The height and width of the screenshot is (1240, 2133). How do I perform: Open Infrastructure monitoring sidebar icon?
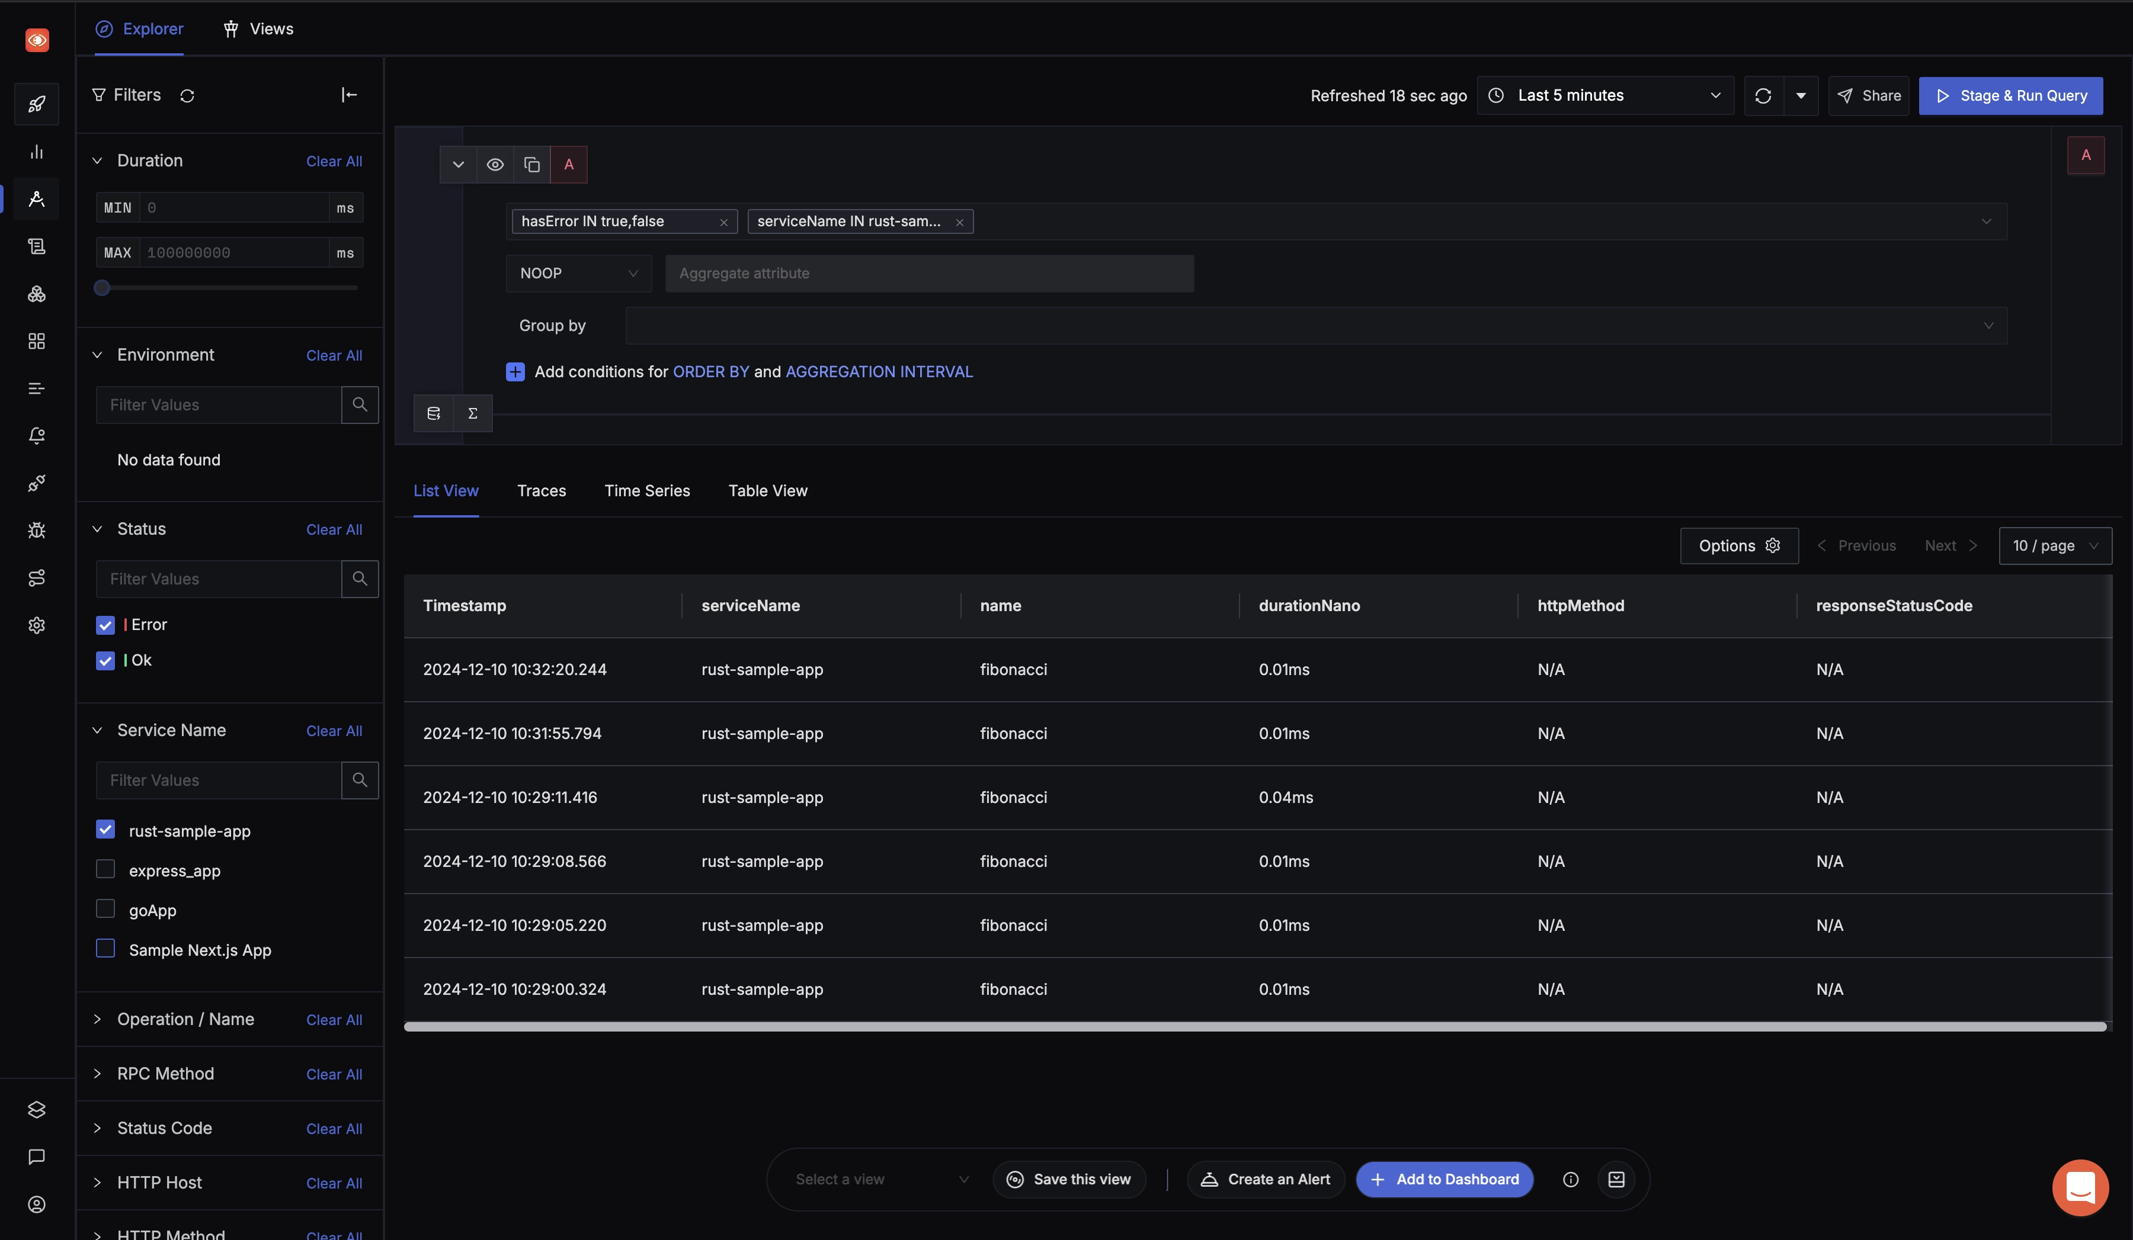pos(36,294)
